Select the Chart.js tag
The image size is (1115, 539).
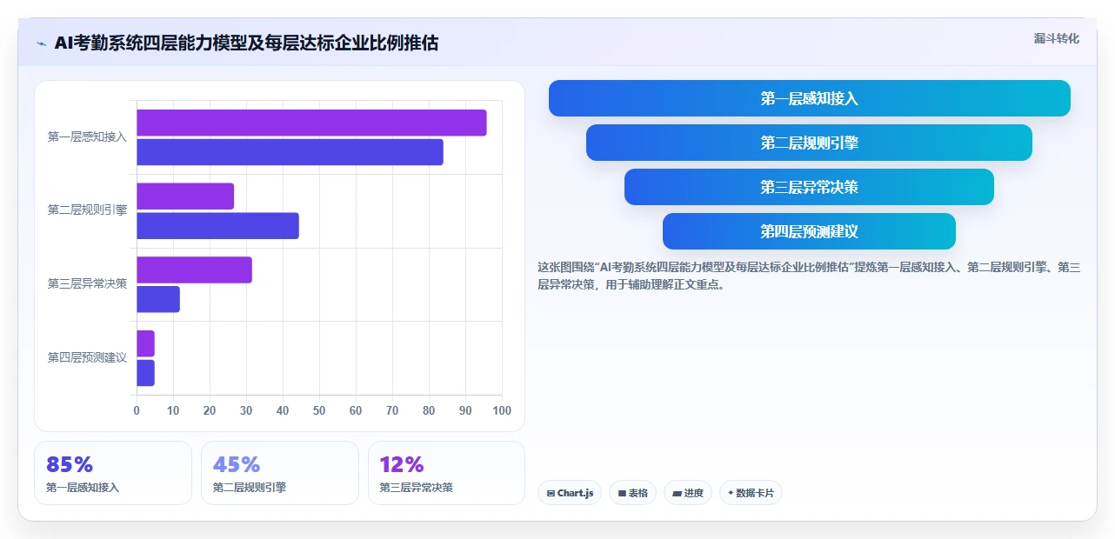[570, 493]
